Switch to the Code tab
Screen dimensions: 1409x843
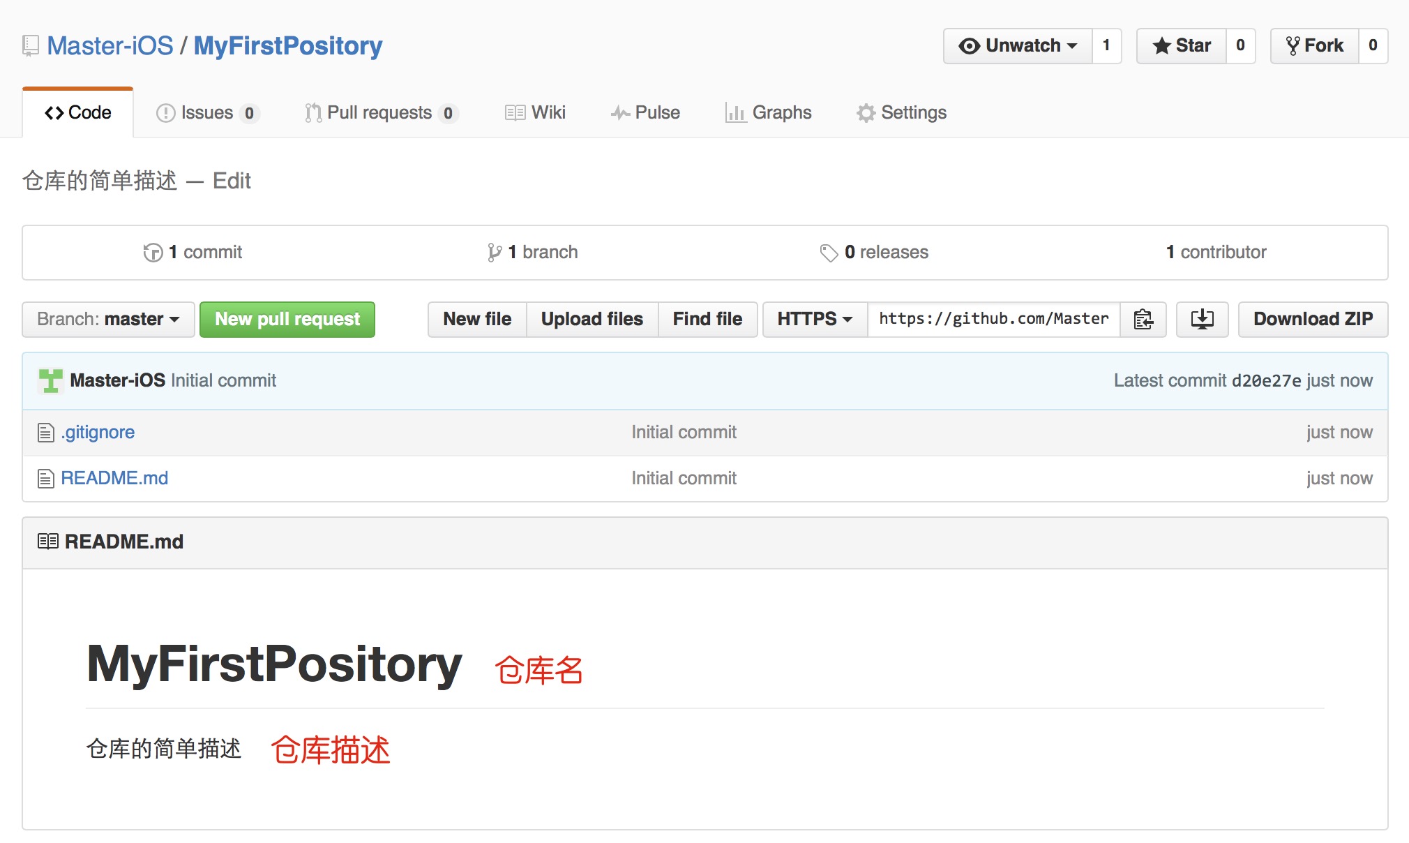pyautogui.click(x=78, y=112)
